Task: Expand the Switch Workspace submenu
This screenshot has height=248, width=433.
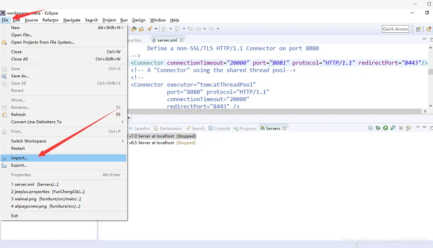Action: pos(64,141)
